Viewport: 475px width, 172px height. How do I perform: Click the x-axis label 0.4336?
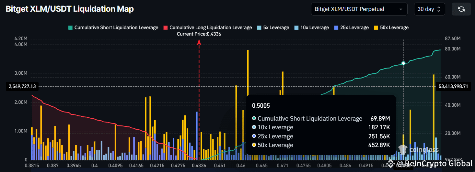pyautogui.click(x=199, y=166)
